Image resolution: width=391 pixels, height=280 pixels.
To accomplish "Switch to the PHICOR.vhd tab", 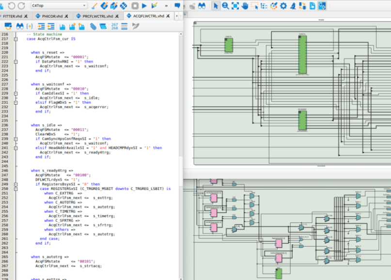I will 52,16.
